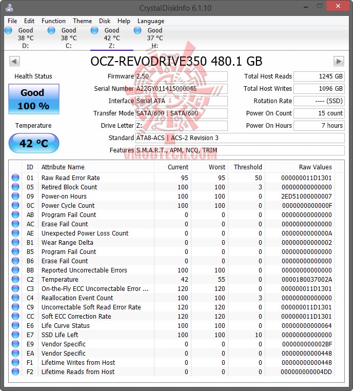353x391 pixels.
Task: Click the OCZ-REVODRIVE350 480.1 GB title
Action: point(176,61)
